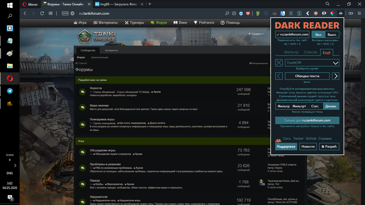This screenshot has width=365, height=205.
Task: Open the Вики link in site navigation
Action: [180, 23]
